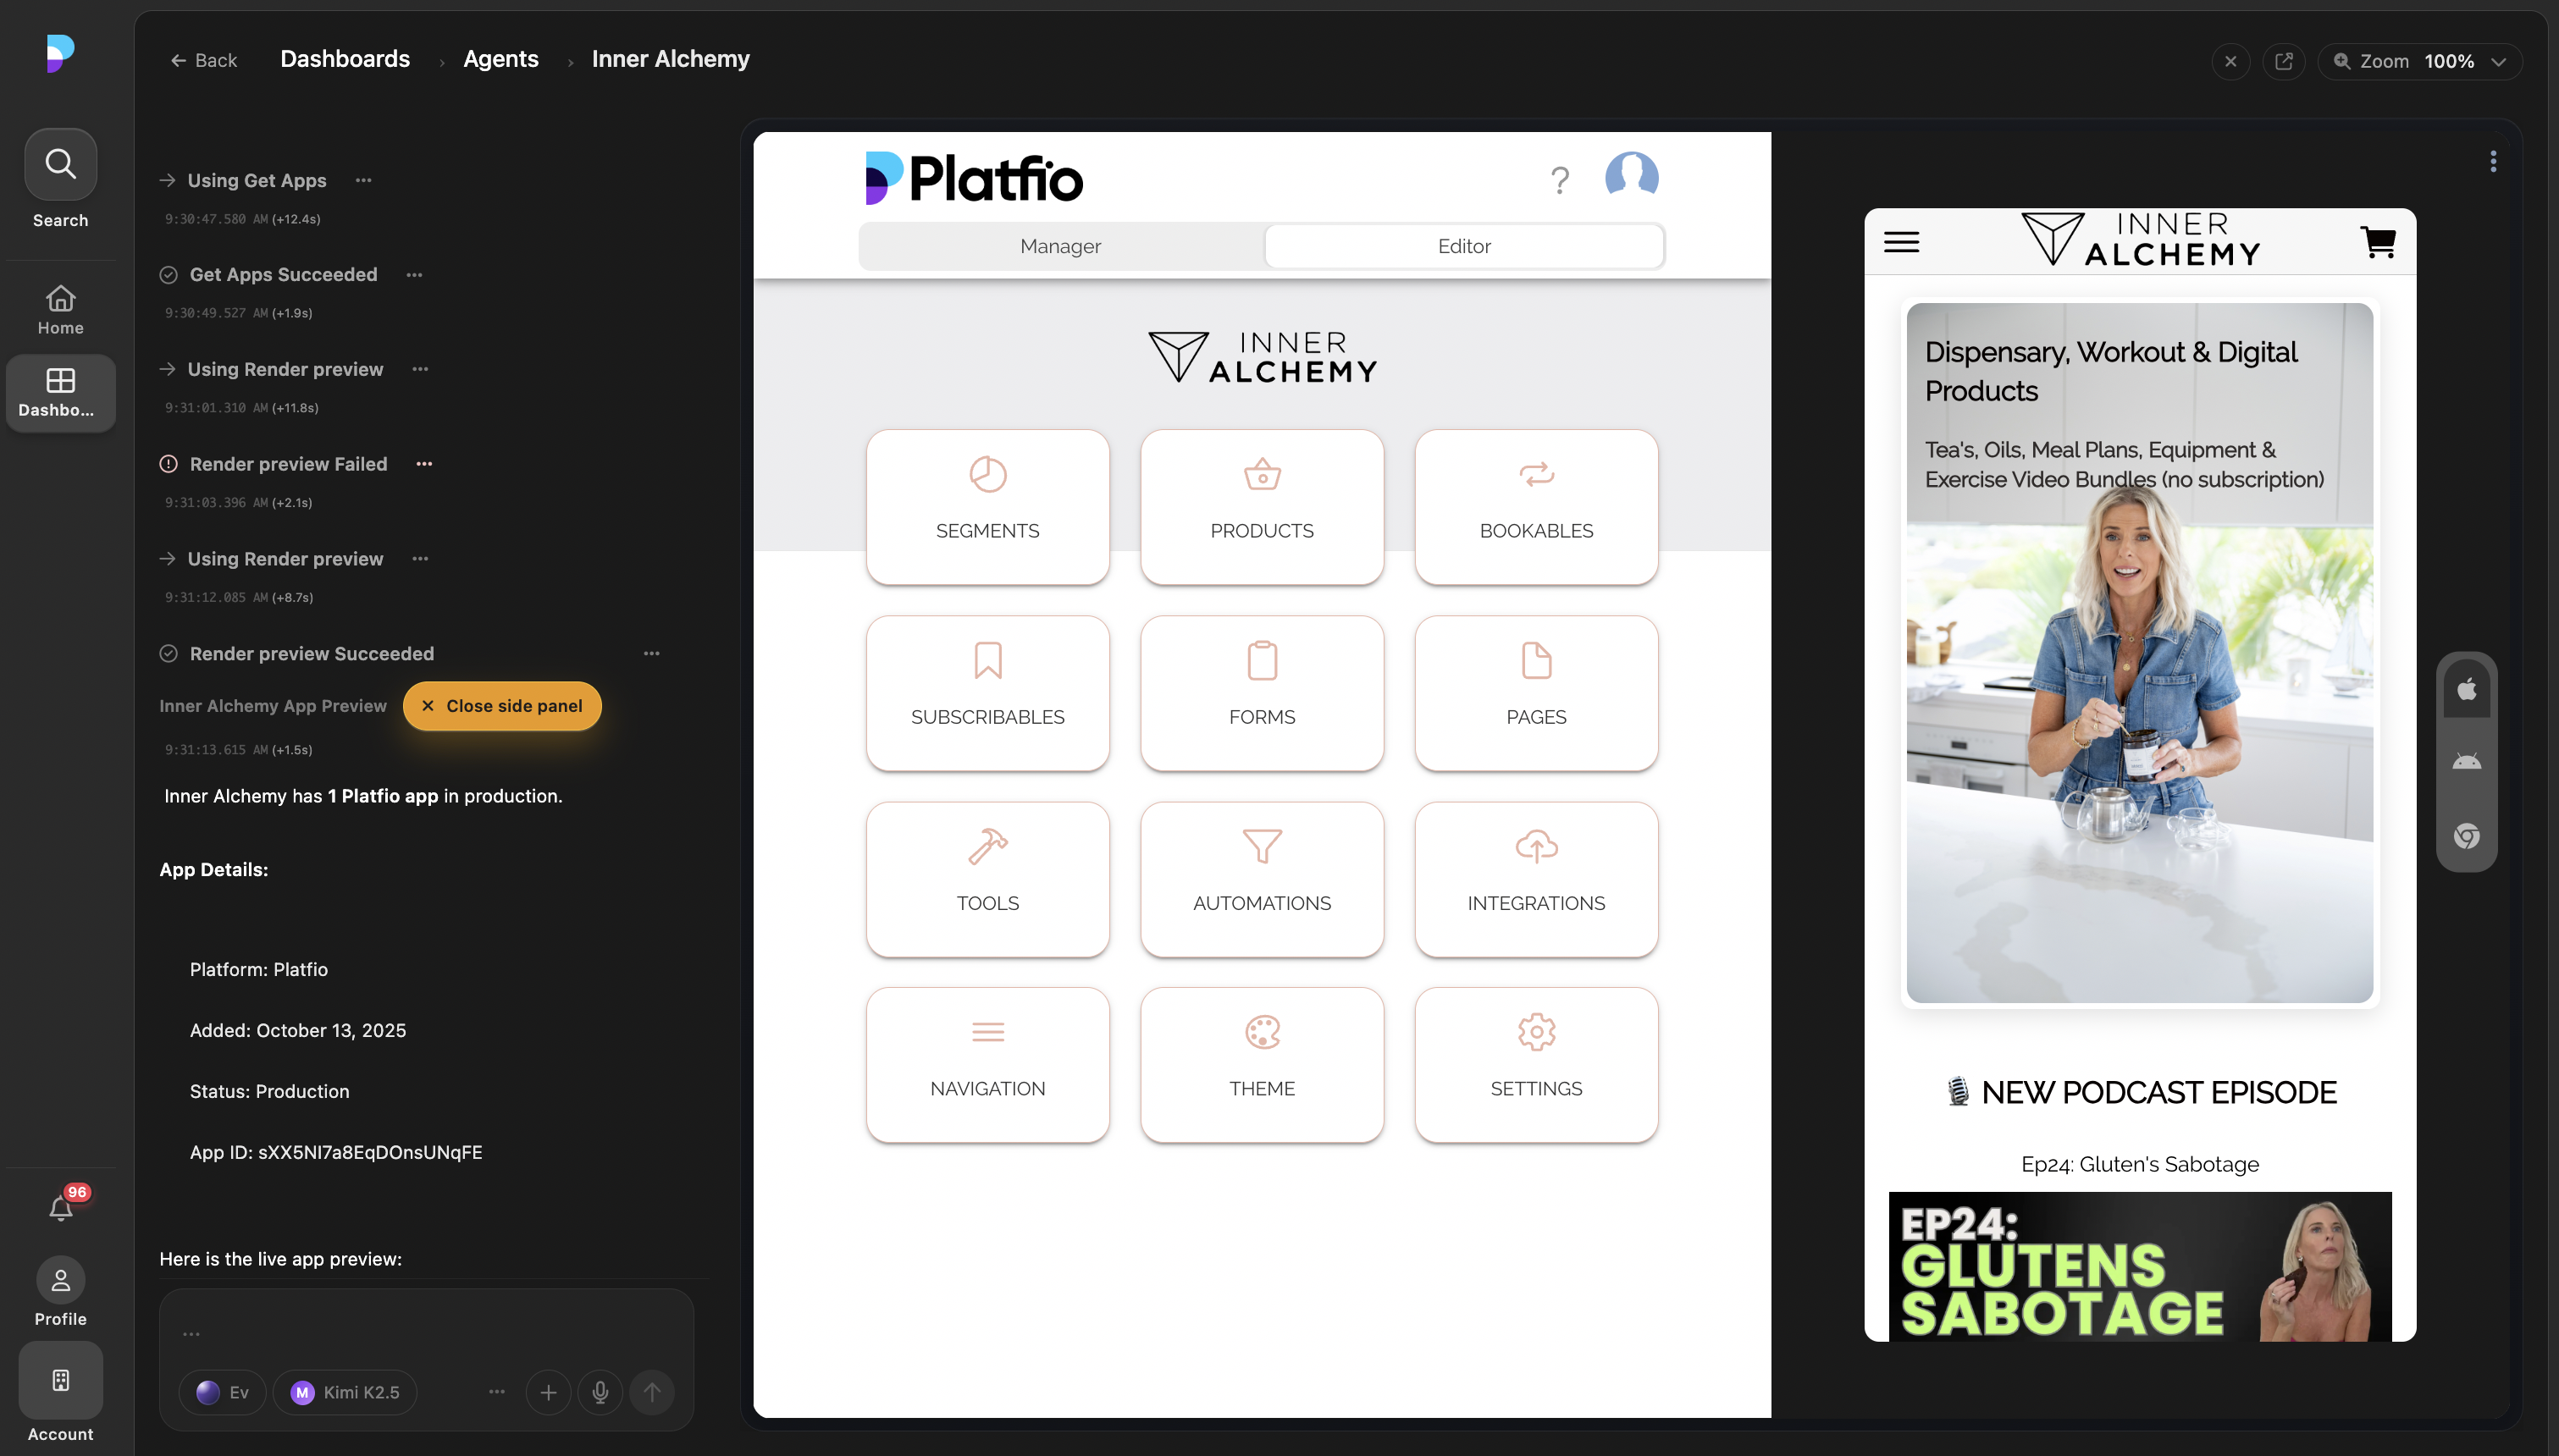Open EP24 Glutens Sabotage podcast thumbnail
The height and width of the screenshot is (1456, 2559).
tap(2139, 1266)
